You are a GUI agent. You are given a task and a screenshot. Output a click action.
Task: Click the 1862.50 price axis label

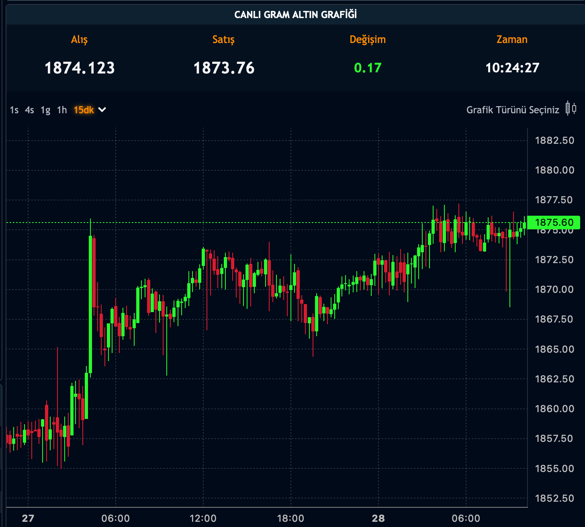[554, 379]
